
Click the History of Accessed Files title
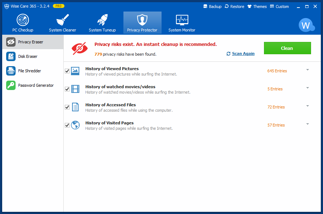tap(110, 105)
